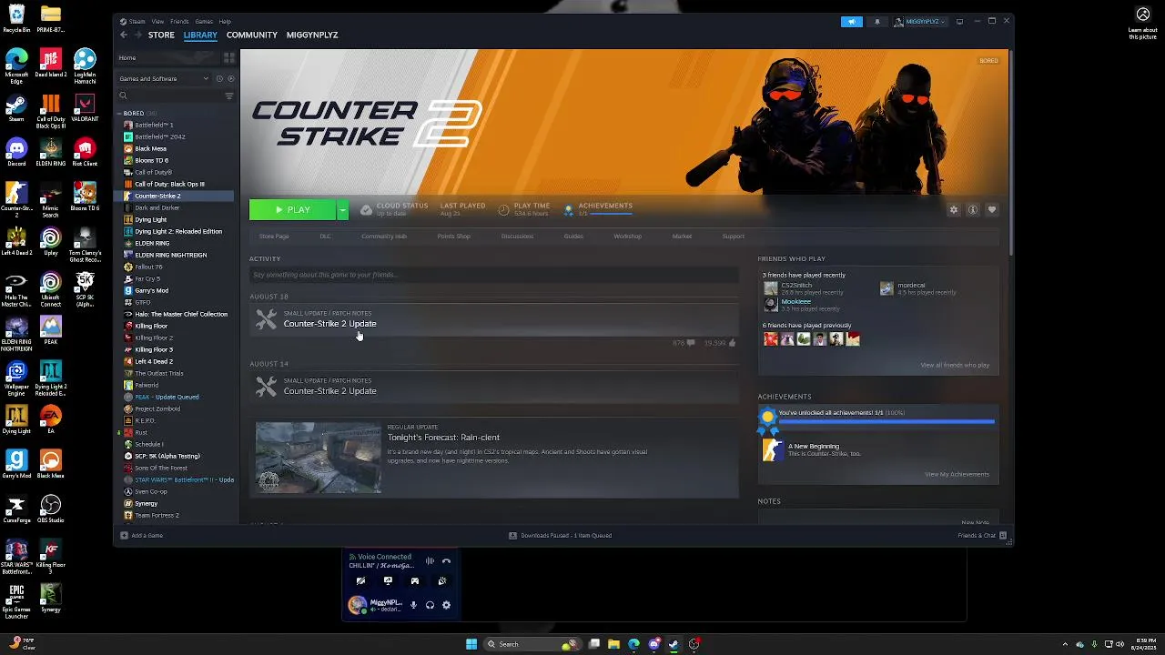The image size is (1165, 655).
Task: Open Discord soundboard icon
Action: coord(442,580)
